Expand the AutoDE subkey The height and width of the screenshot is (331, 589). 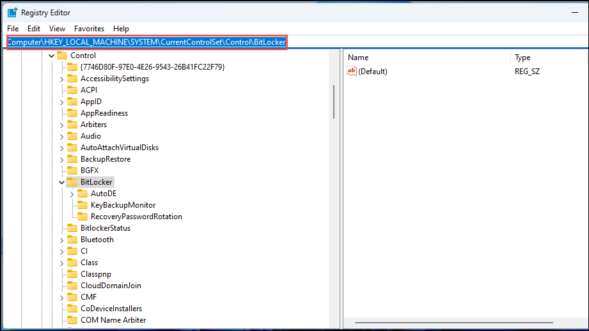point(72,194)
